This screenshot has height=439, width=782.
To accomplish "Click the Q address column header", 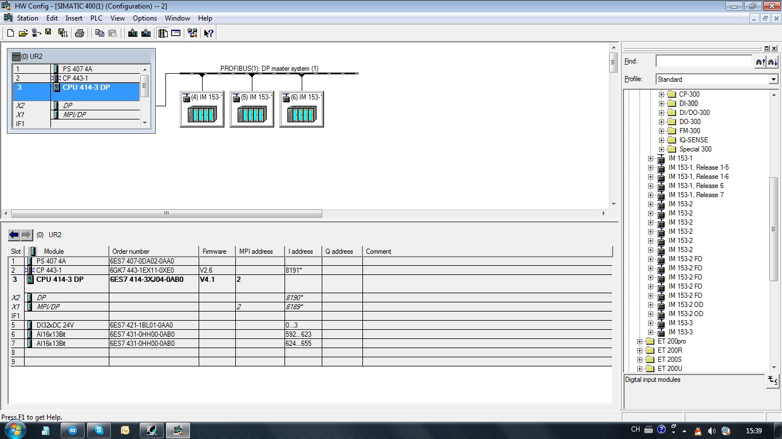I will tap(342, 252).
